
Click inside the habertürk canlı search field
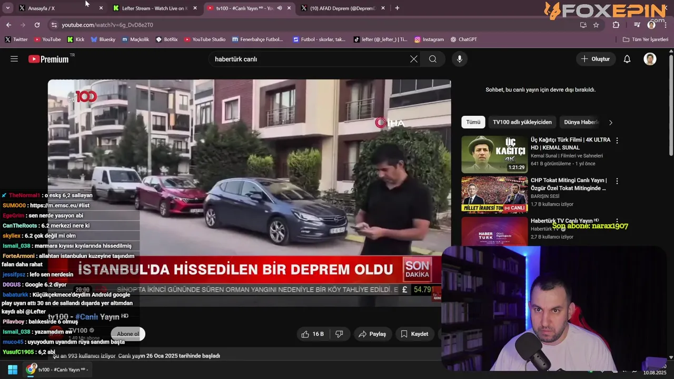point(308,59)
